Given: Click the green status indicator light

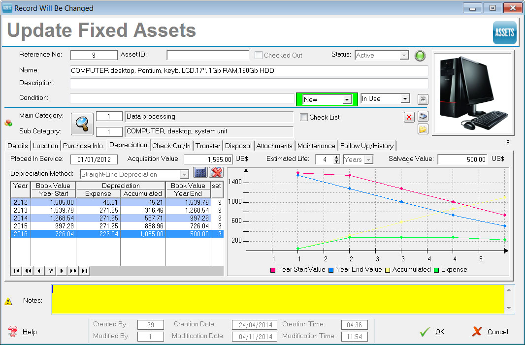Looking at the screenshot, I should click(x=420, y=56).
